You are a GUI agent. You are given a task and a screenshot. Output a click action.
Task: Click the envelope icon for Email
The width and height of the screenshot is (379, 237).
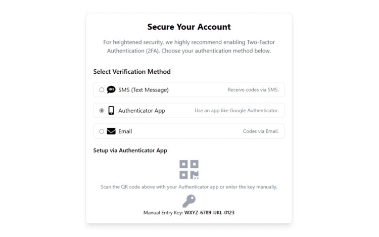coord(111,131)
